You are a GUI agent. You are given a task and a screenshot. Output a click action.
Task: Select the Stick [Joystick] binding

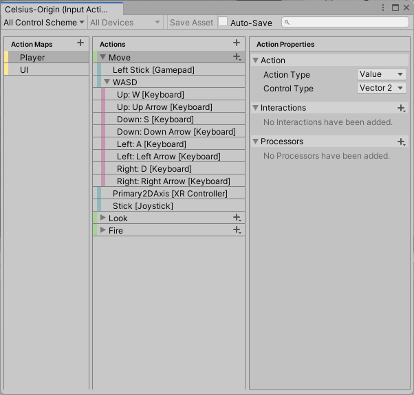(168, 206)
